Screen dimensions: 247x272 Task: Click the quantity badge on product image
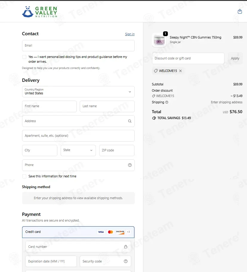165,34
